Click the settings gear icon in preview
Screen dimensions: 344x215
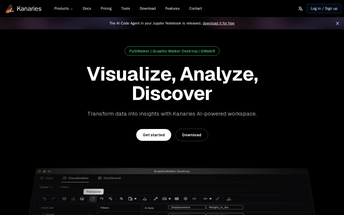[185, 199]
